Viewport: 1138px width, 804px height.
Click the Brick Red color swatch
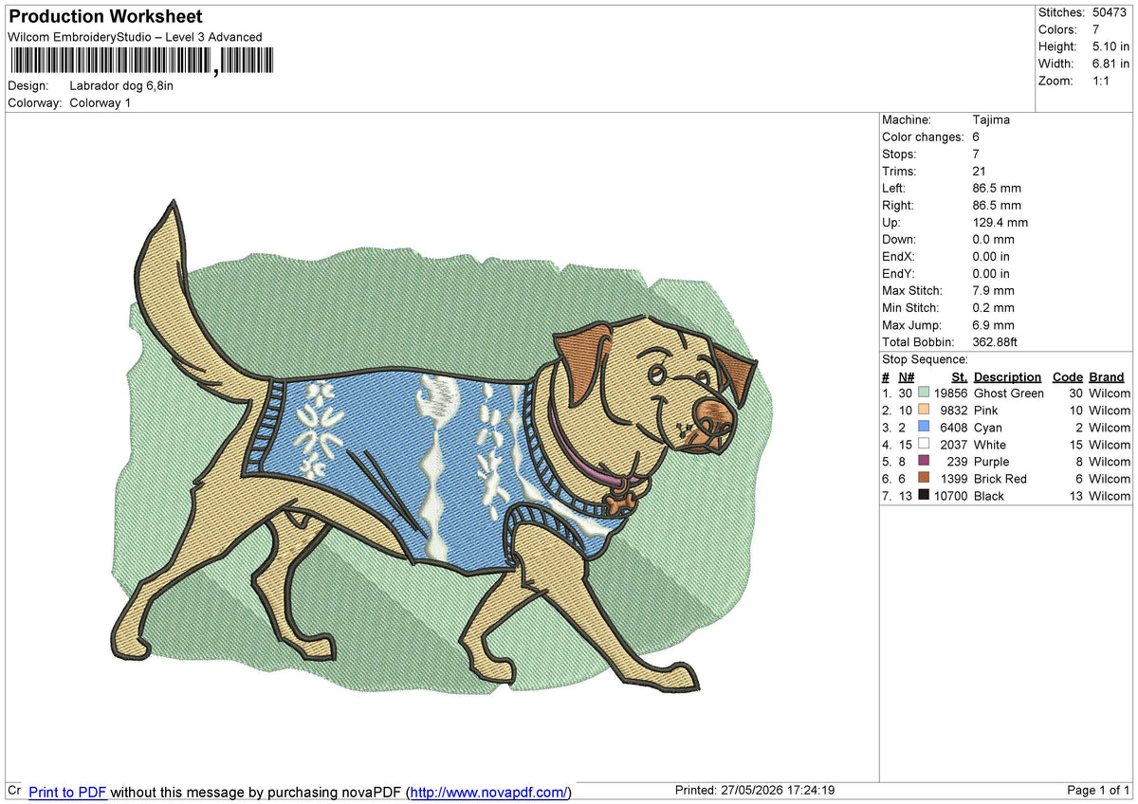pyautogui.click(x=924, y=479)
